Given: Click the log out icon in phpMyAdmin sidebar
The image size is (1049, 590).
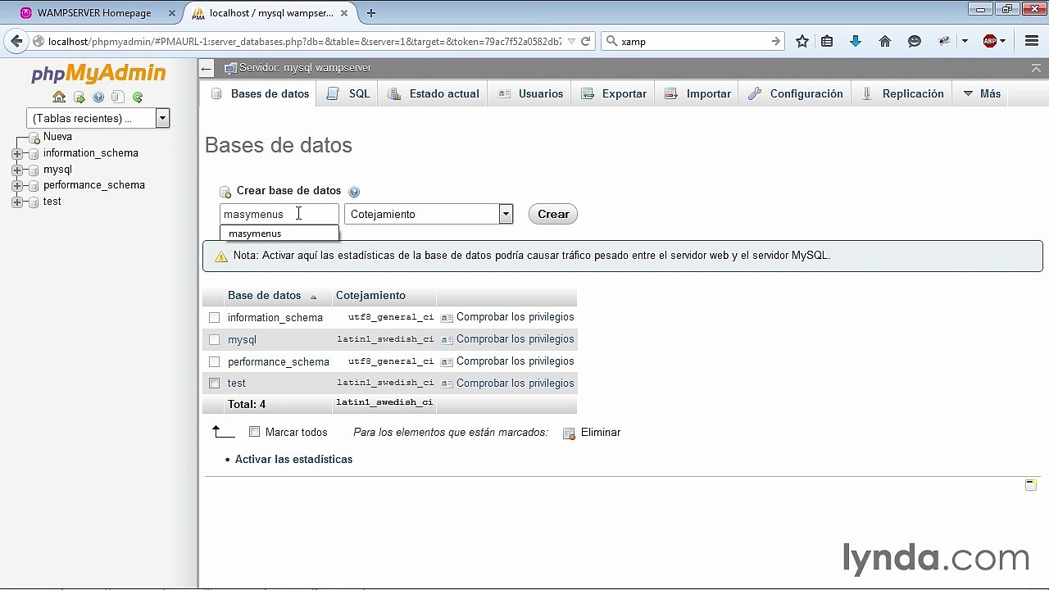Looking at the screenshot, I should [79, 97].
